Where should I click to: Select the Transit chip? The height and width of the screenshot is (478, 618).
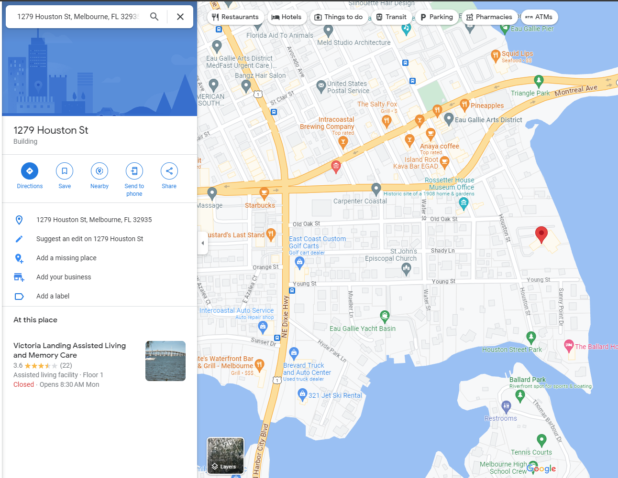coord(391,17)
